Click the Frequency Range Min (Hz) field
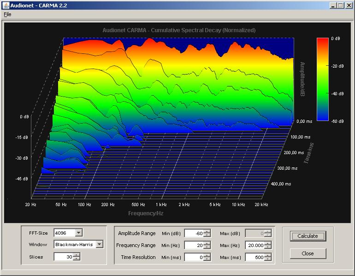Viewport: 355px width, 276px height. tap(194, 245)
